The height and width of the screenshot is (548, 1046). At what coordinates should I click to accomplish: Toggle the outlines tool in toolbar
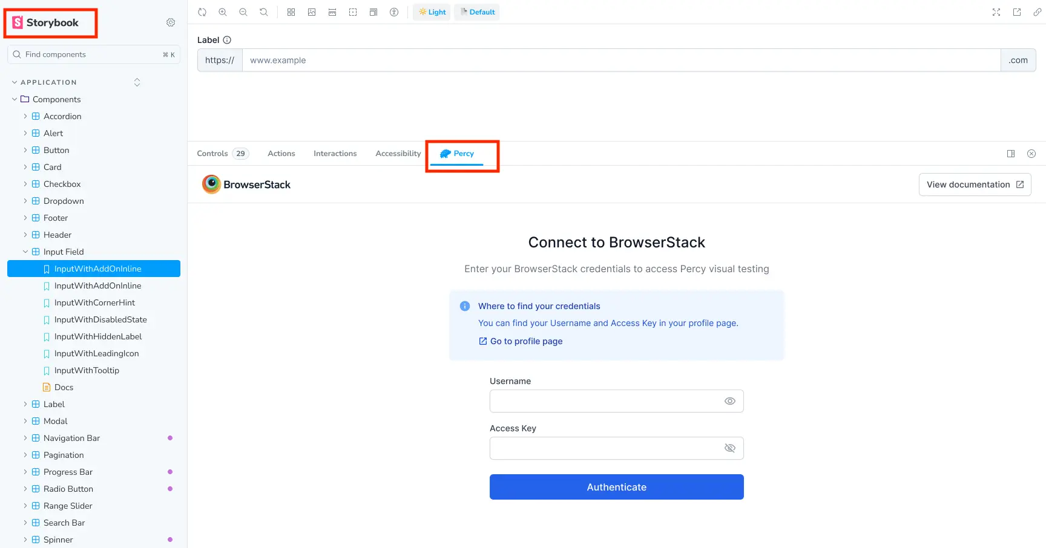pyautogui.click(x=353, y=12)
